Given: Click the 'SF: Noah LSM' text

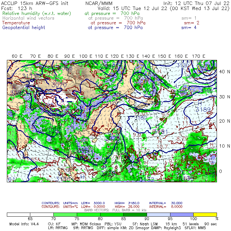Looking at the screenshot, I should point(145,224).
